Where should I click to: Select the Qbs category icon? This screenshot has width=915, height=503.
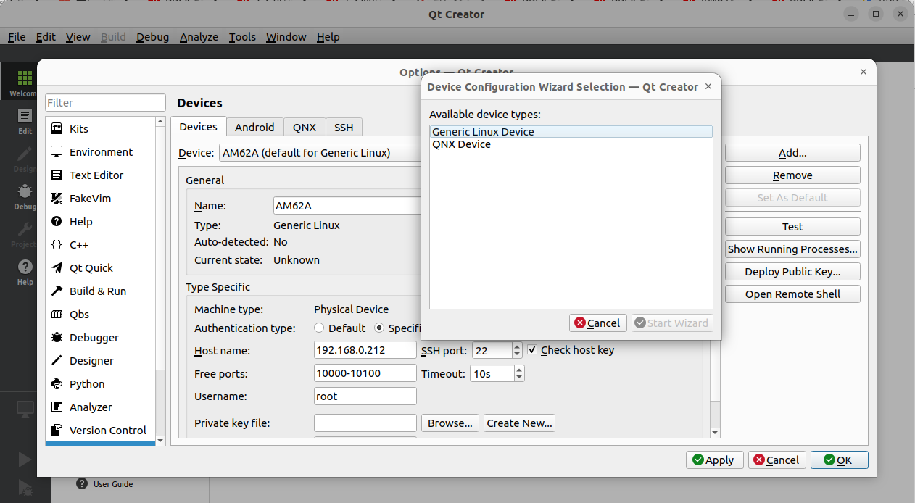57,315
